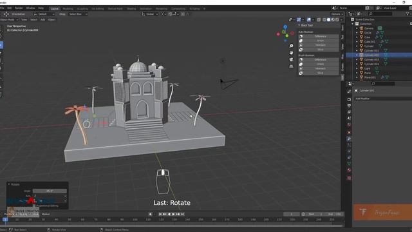Play the animation in reverse

coord(169,214)
